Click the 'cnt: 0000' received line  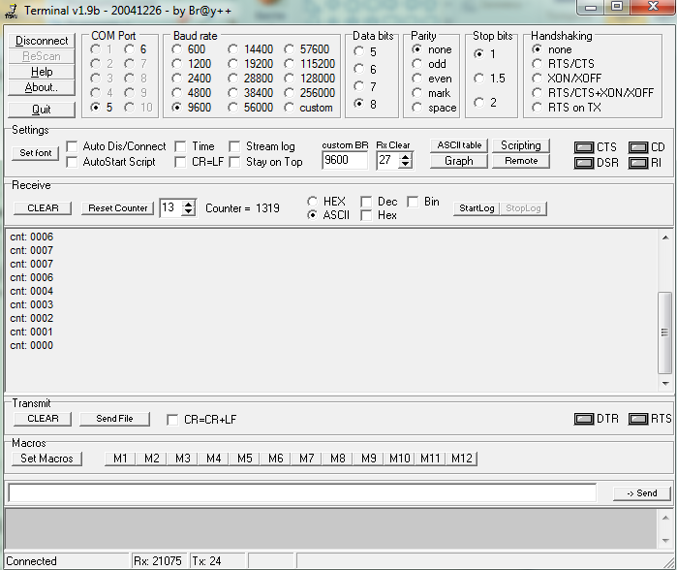[32, 346]
